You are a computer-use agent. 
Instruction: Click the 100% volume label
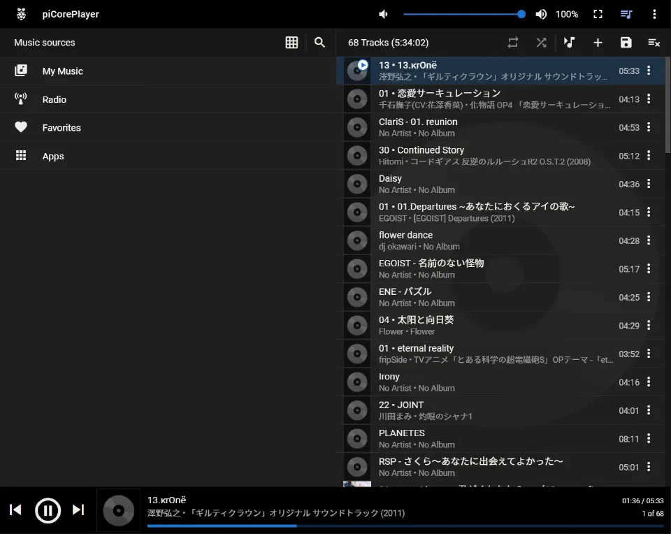[567, 14]
